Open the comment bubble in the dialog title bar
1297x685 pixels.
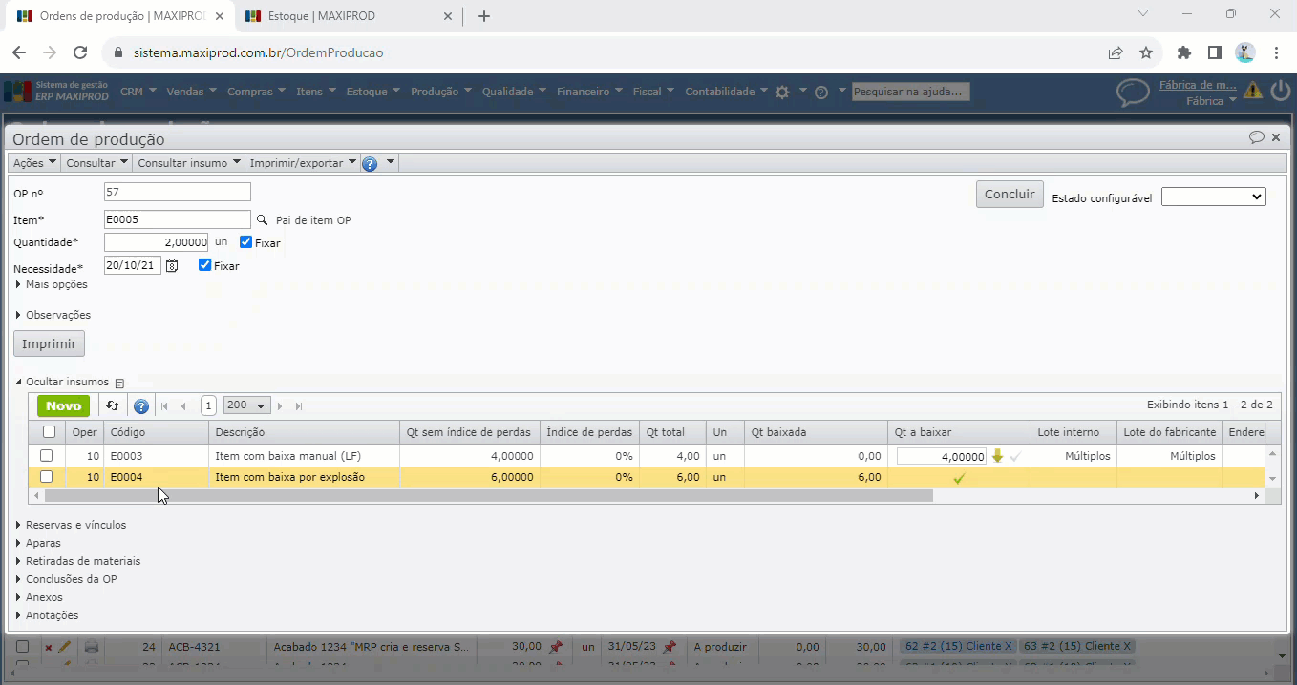[1257, 137]
